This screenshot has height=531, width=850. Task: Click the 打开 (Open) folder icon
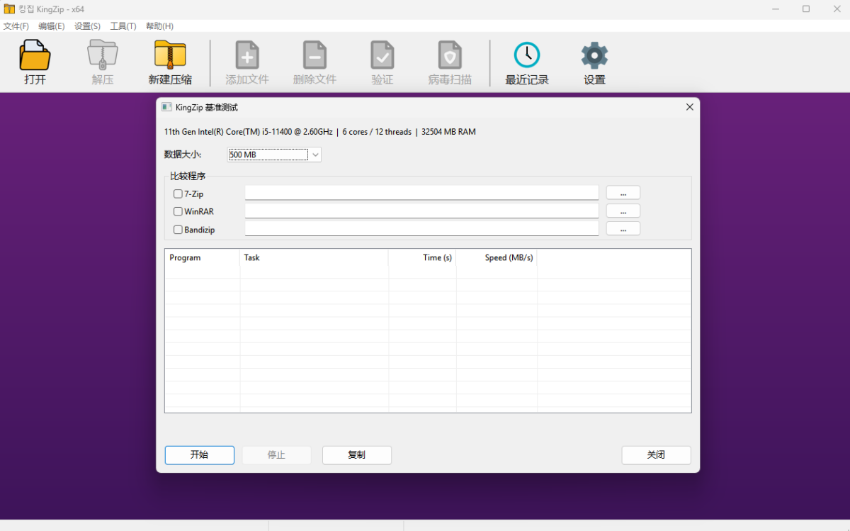pos(35,55)
